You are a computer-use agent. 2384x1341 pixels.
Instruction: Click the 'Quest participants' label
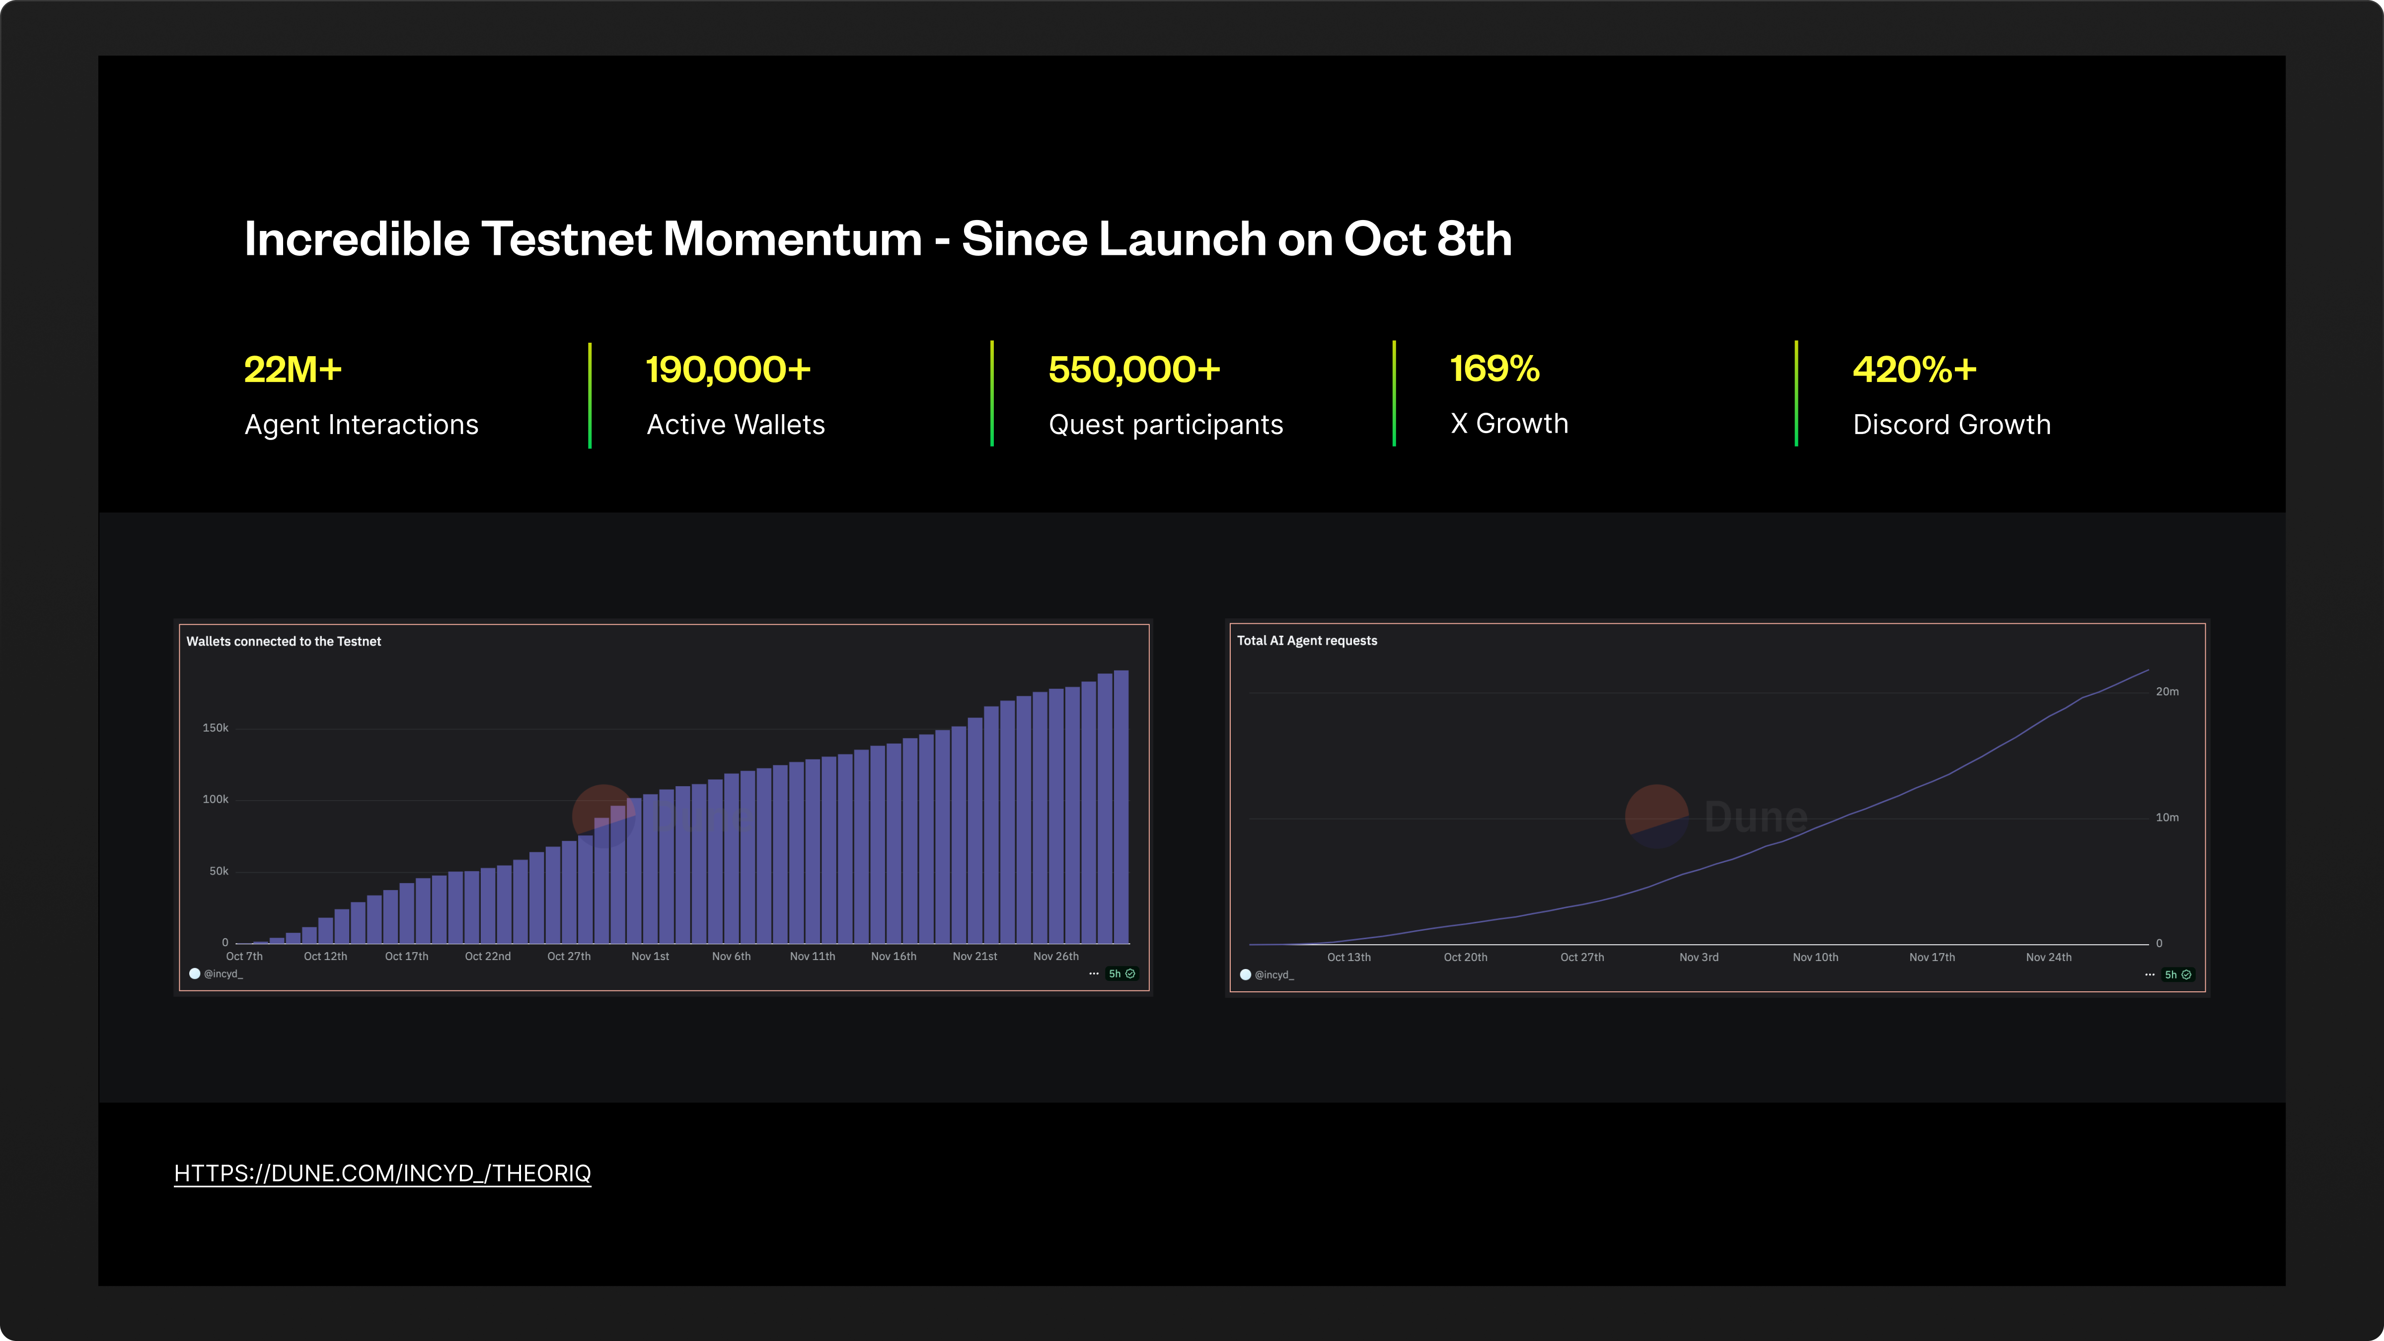click(1166, 425)
